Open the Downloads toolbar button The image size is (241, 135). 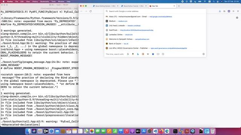220,11
